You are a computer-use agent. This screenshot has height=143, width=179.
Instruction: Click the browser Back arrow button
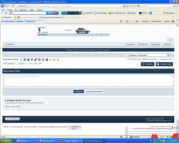click(x=2, y=6)
